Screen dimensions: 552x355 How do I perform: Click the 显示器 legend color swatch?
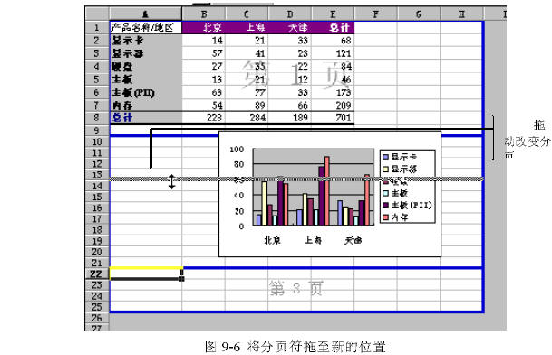(386, 169)
